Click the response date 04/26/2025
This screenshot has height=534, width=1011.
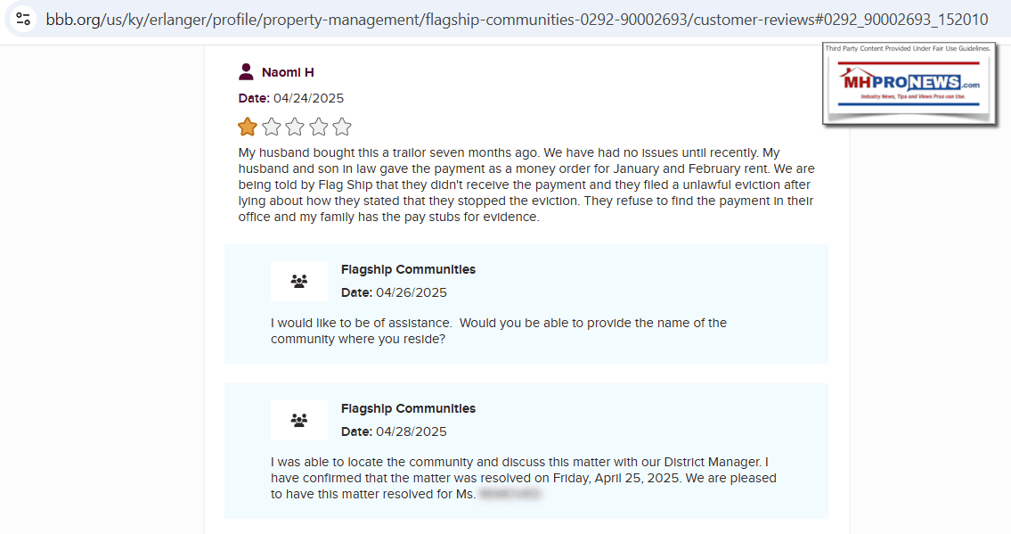tap(411, 292)
